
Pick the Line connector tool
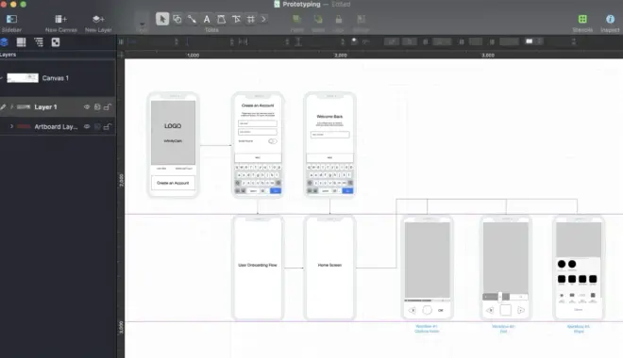192,19
